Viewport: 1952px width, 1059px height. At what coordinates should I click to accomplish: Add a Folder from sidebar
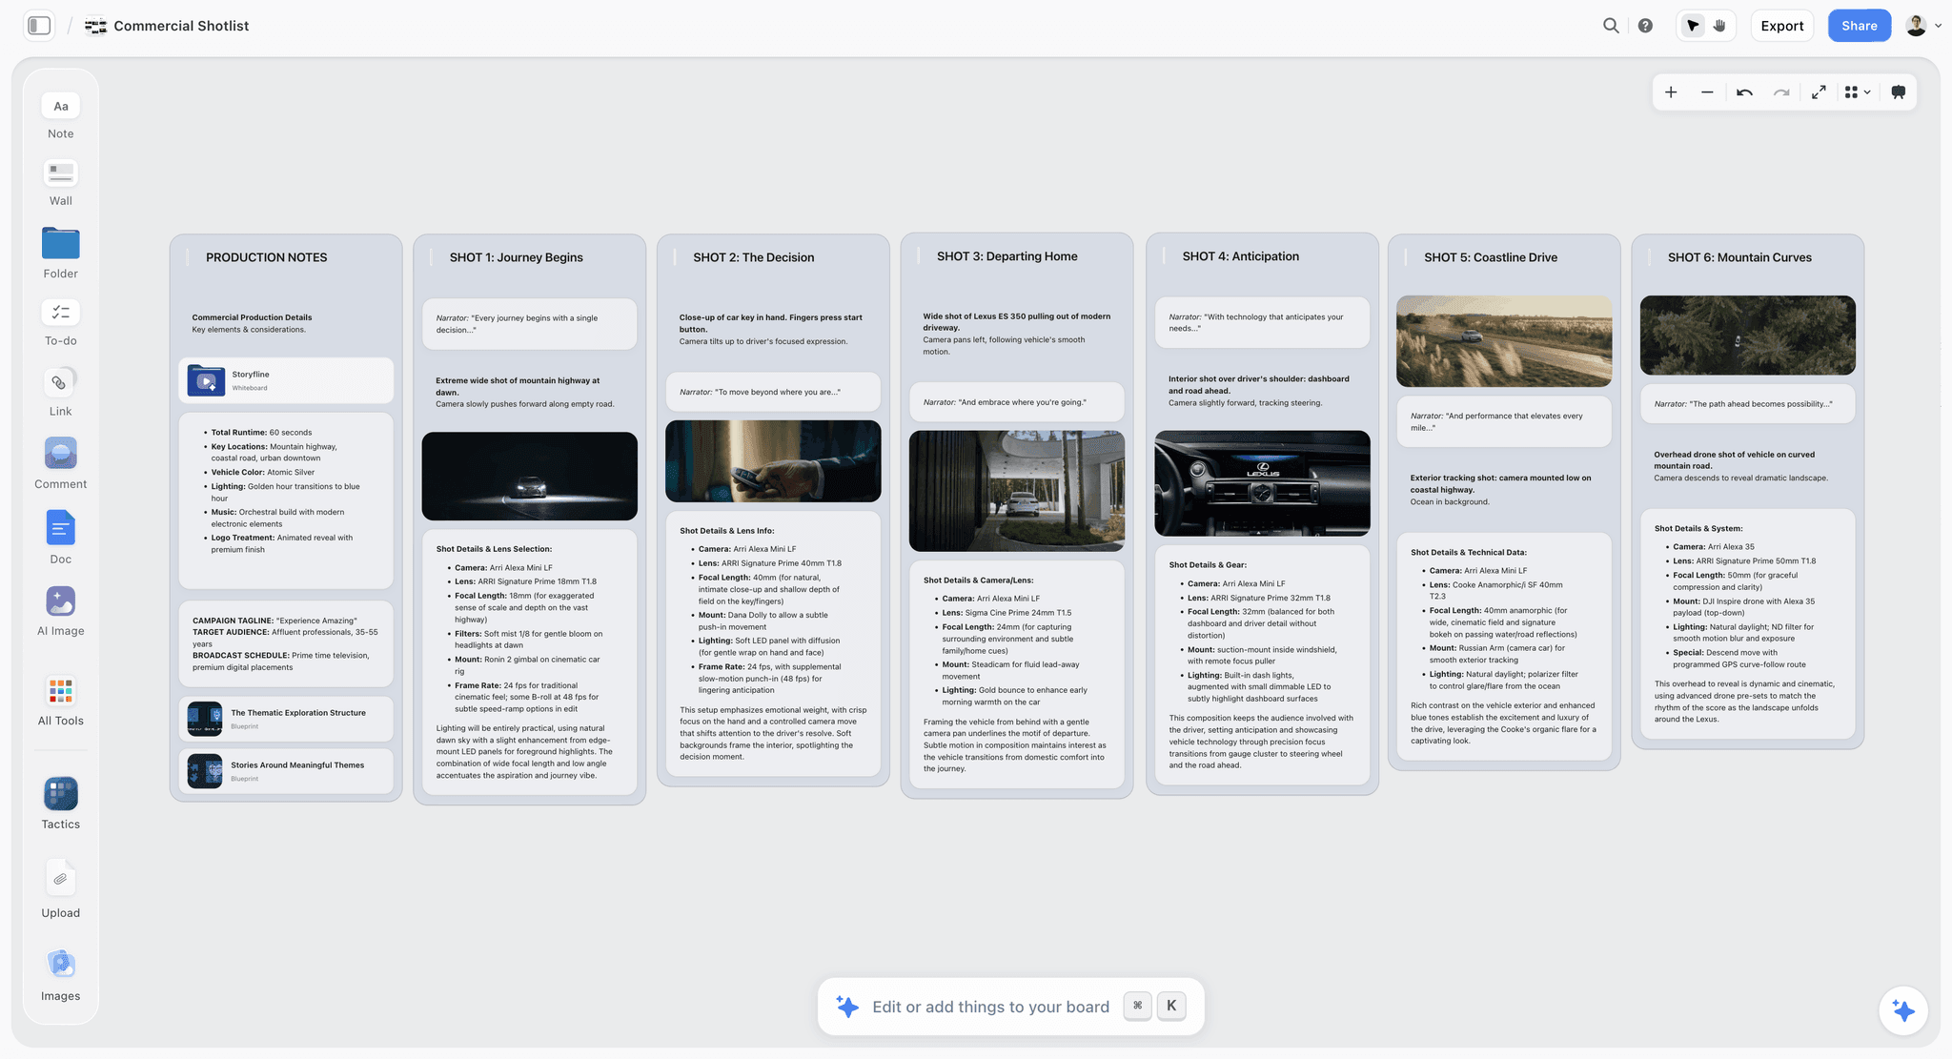(60, 254)
